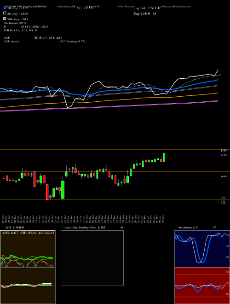230x304 pixels.
Task: Click the ADX +DY -DY header readout
Action: point(28,233)
